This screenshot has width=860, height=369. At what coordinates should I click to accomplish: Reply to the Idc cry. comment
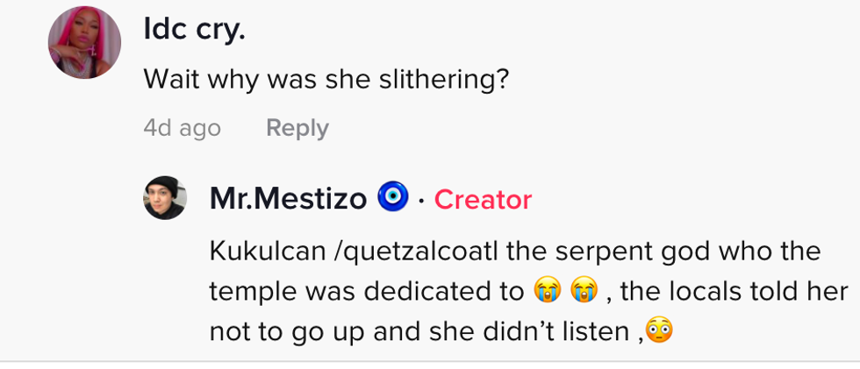coord(297,128)
